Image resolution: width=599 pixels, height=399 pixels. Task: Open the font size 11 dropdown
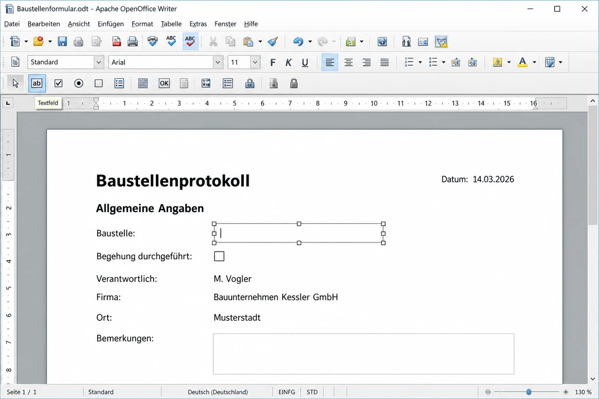[x=255, y=62]
